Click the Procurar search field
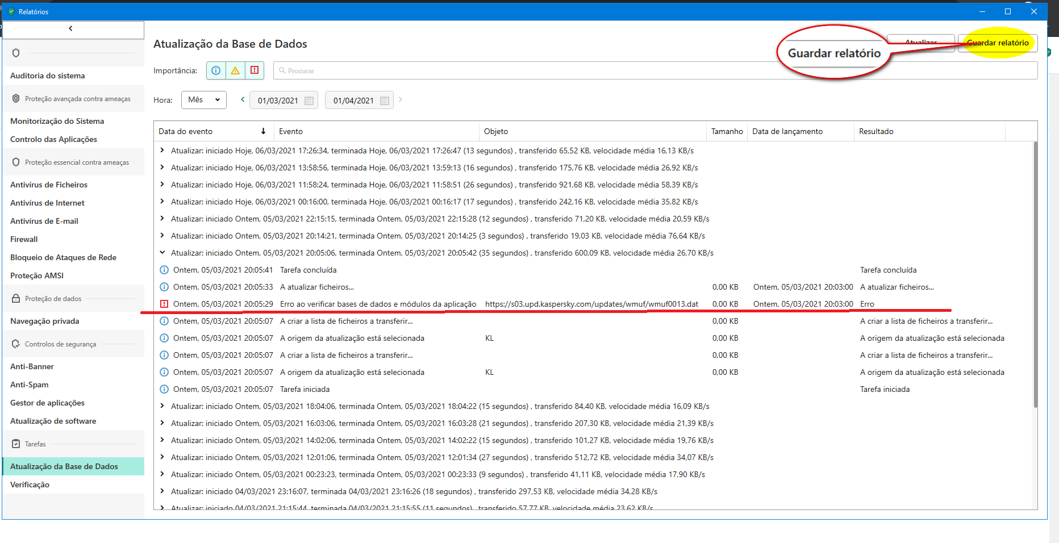Viewport: 1059px width, 543px height. coord(653,70)
